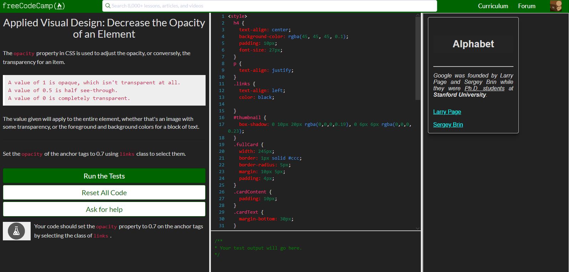
Task: Click the .cardText selector line
Action: (248, 212)
